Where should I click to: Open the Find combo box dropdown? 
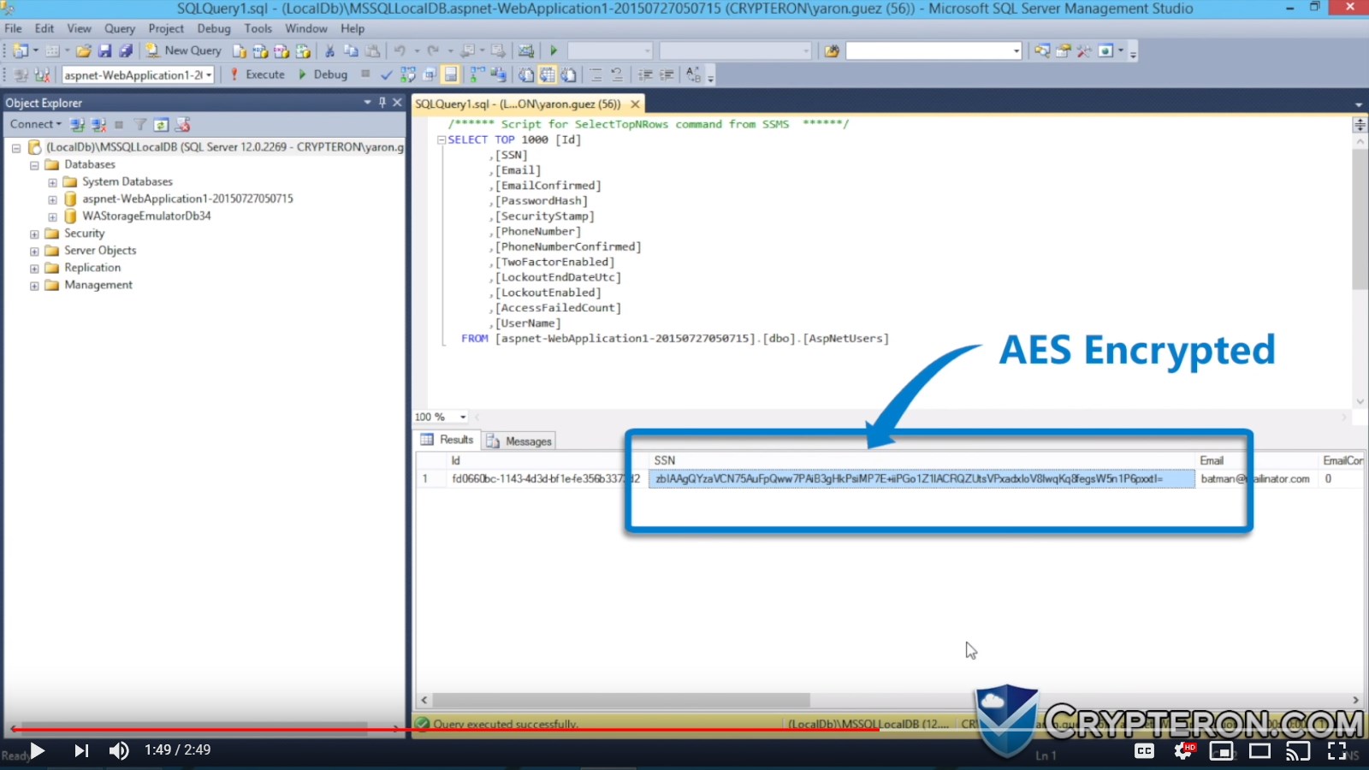click(1016, 51)
